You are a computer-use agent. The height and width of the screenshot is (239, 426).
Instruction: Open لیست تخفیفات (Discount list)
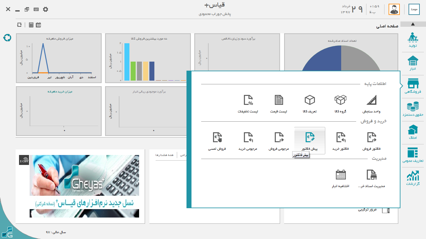248,104
